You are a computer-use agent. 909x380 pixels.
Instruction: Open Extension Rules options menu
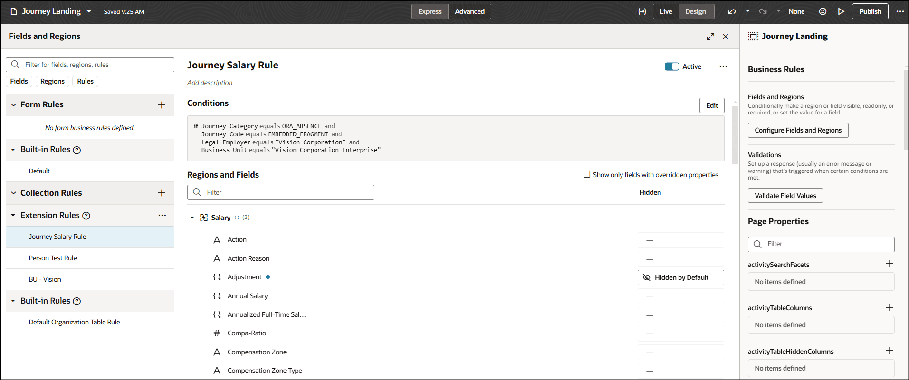[162, 216]
